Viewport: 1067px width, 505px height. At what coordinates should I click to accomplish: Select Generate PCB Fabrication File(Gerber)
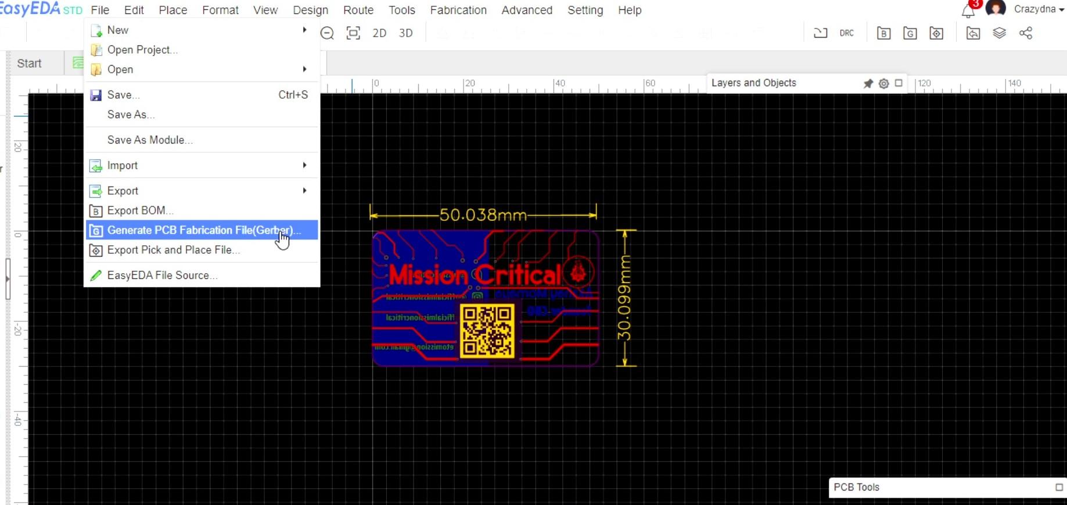[202, 230]
